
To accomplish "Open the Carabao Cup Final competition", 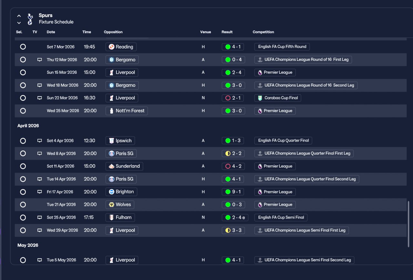I will 277,98.
